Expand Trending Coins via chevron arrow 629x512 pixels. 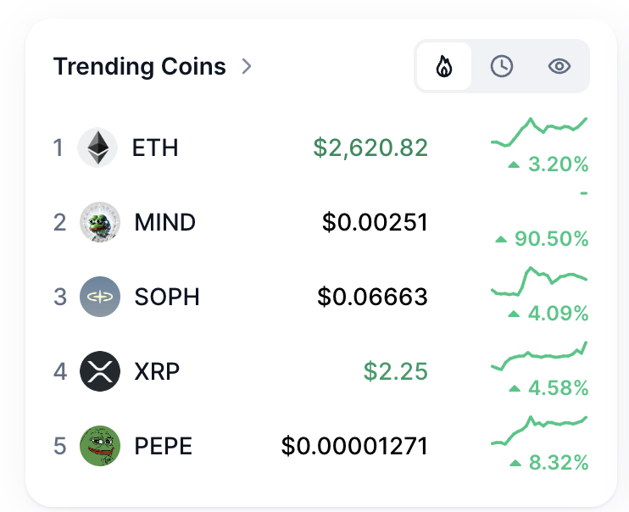point(247,66)
